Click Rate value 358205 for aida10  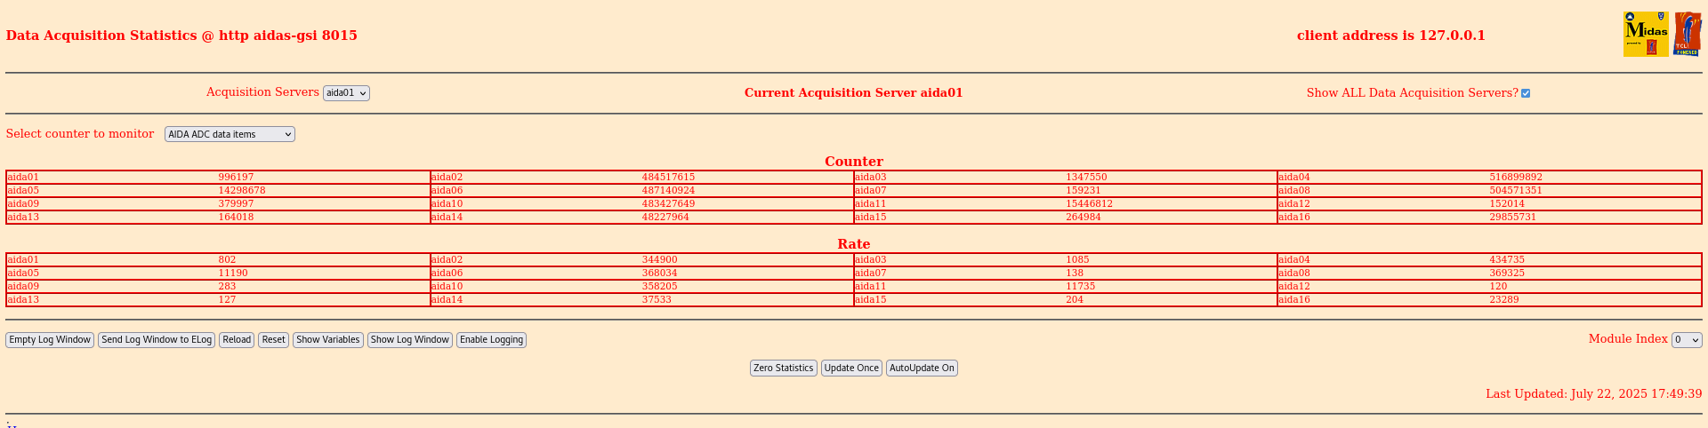pos(659,287)
